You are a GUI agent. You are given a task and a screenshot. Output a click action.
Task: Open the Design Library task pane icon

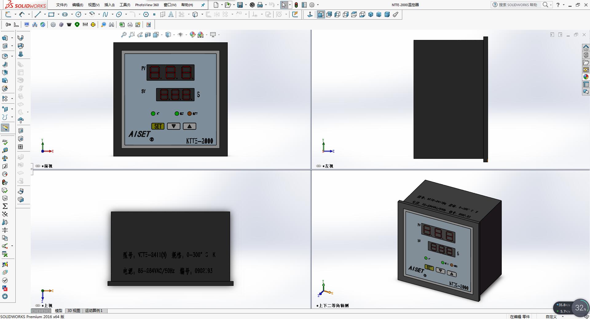tap(586, 55)
